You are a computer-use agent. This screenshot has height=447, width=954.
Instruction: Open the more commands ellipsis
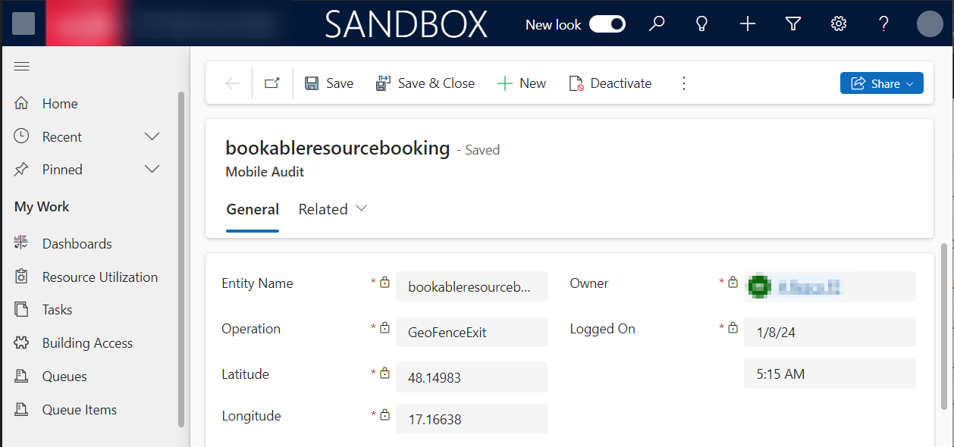pos(684,83)
